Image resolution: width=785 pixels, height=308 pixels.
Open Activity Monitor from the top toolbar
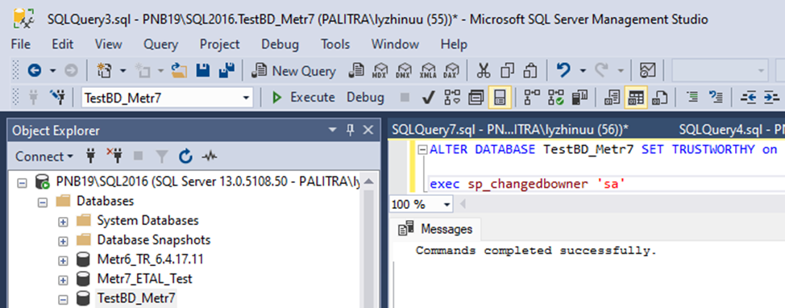click(x=648, y=71)
